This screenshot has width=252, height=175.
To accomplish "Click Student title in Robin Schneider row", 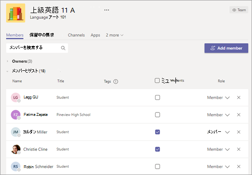I will 63,166.
